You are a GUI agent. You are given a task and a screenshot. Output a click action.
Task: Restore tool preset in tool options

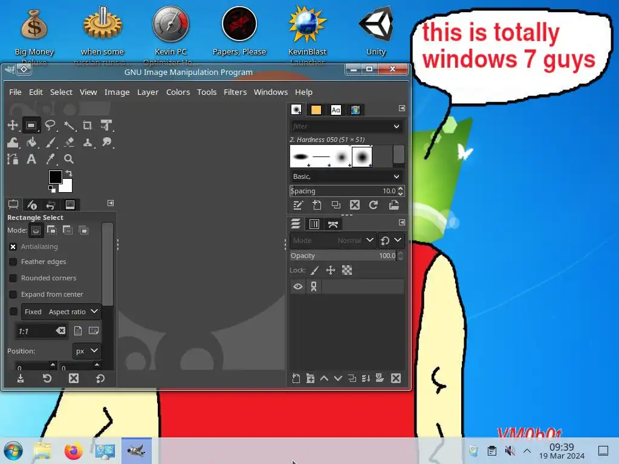(47, 378)
